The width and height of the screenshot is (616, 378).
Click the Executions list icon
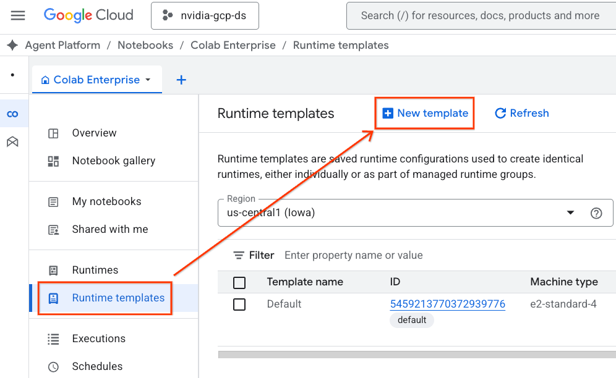coord(53,339)
